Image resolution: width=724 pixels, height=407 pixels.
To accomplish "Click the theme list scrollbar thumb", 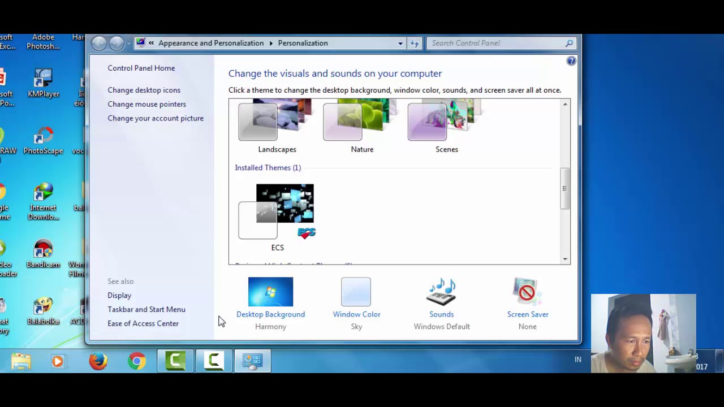I will click(565, 189).
